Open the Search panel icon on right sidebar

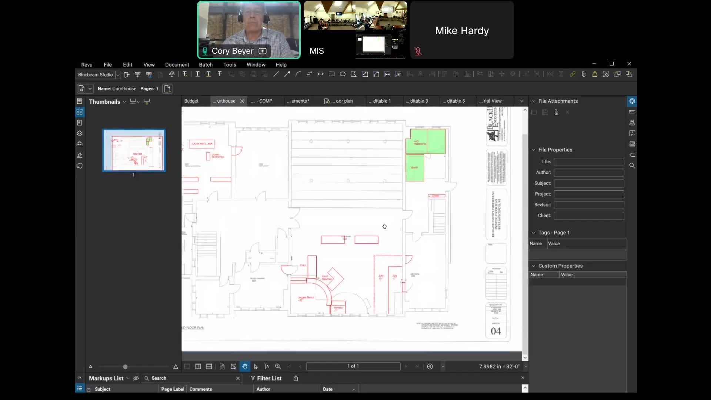pyautogui.click(x=632, y=166)
